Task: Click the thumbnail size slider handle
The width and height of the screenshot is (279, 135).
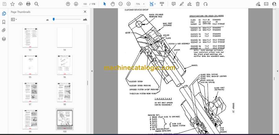Action: [x=54, y=19]
